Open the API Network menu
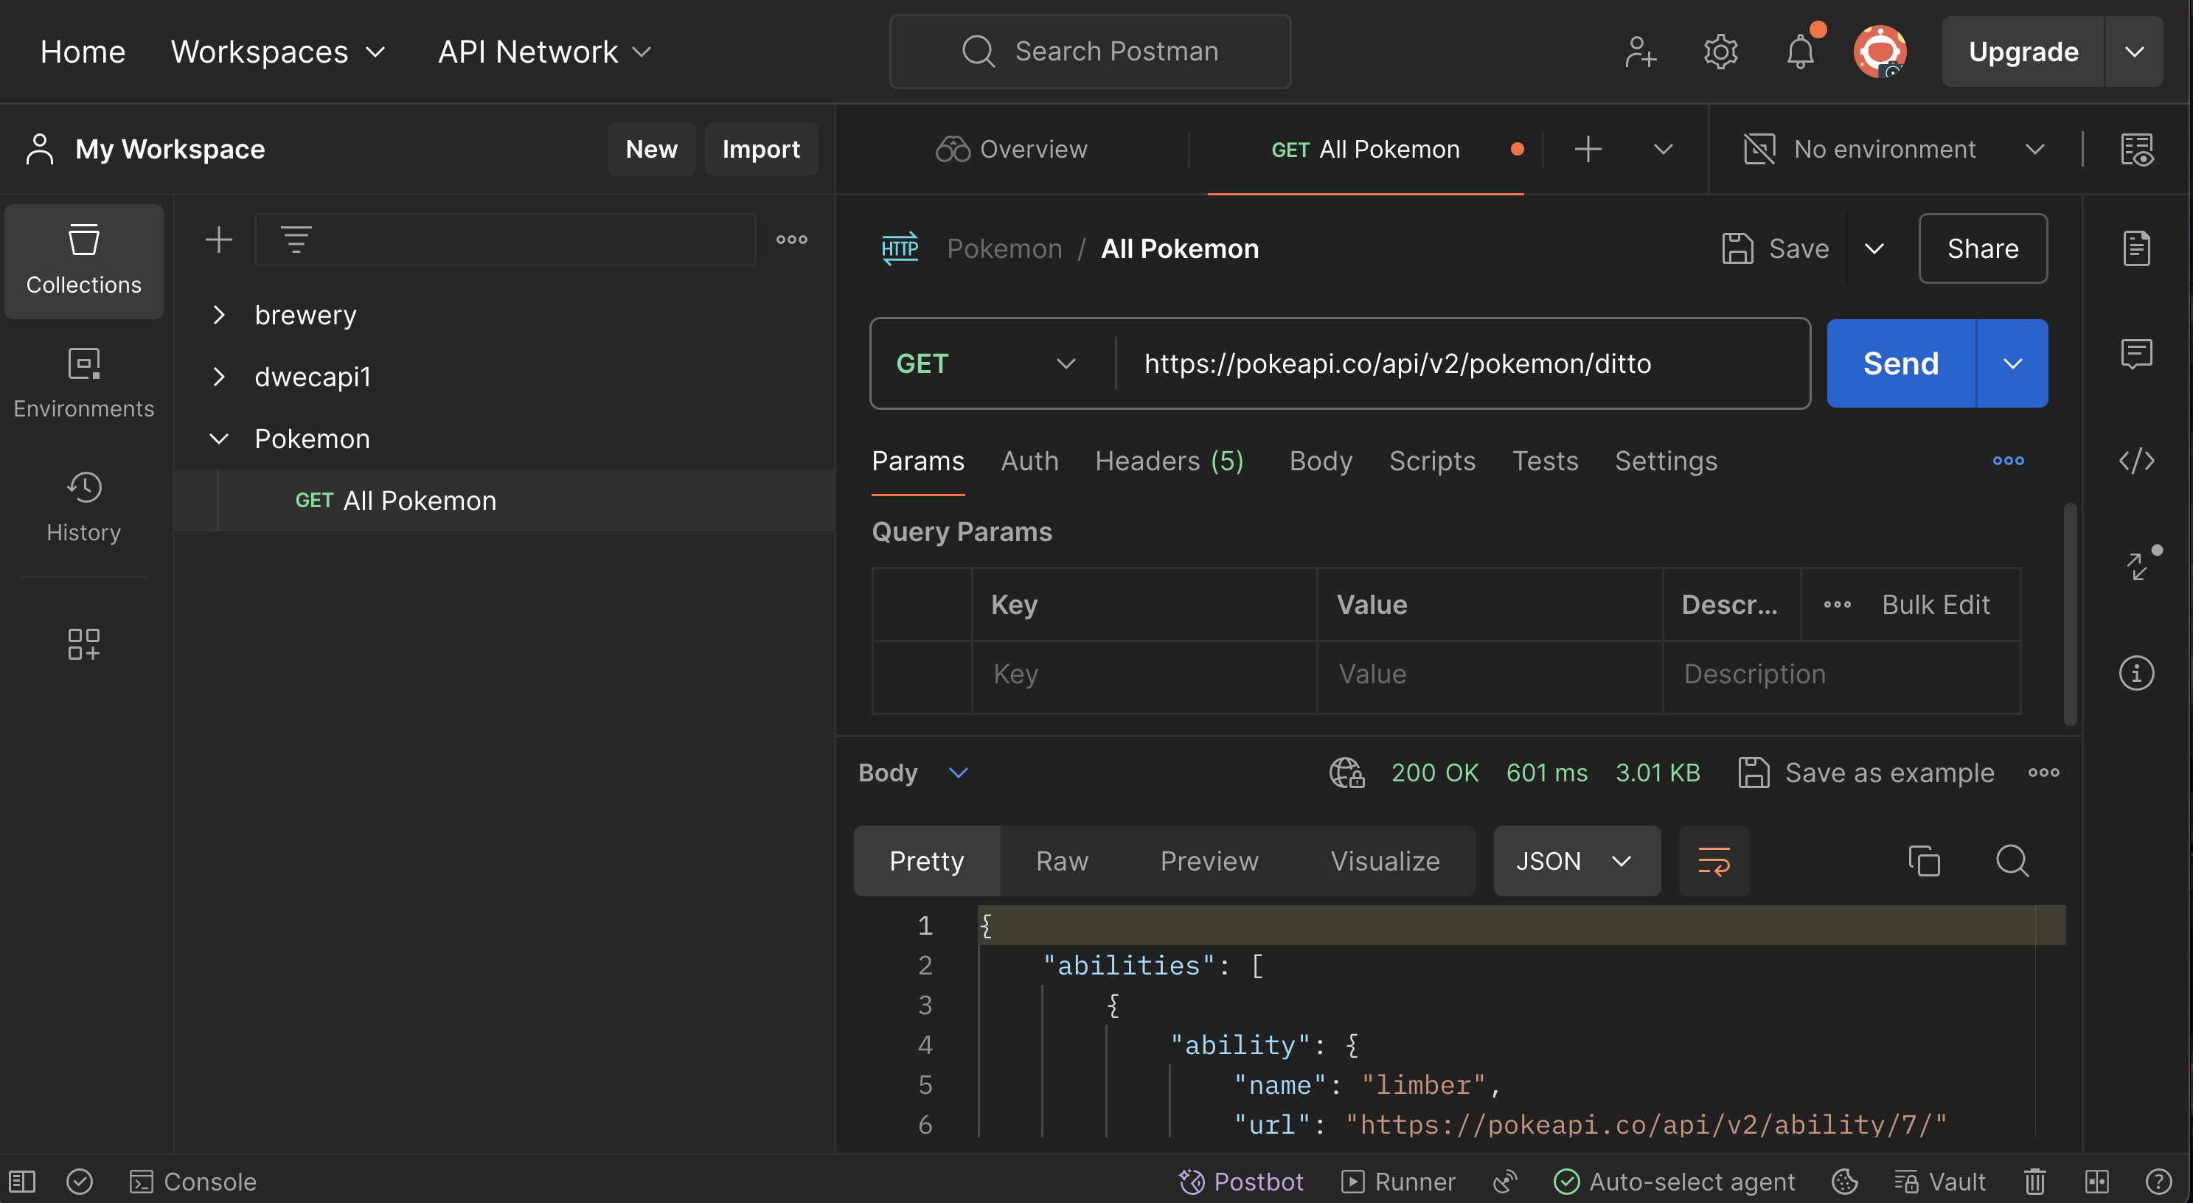The image size is (2193, 1203). 545,52
